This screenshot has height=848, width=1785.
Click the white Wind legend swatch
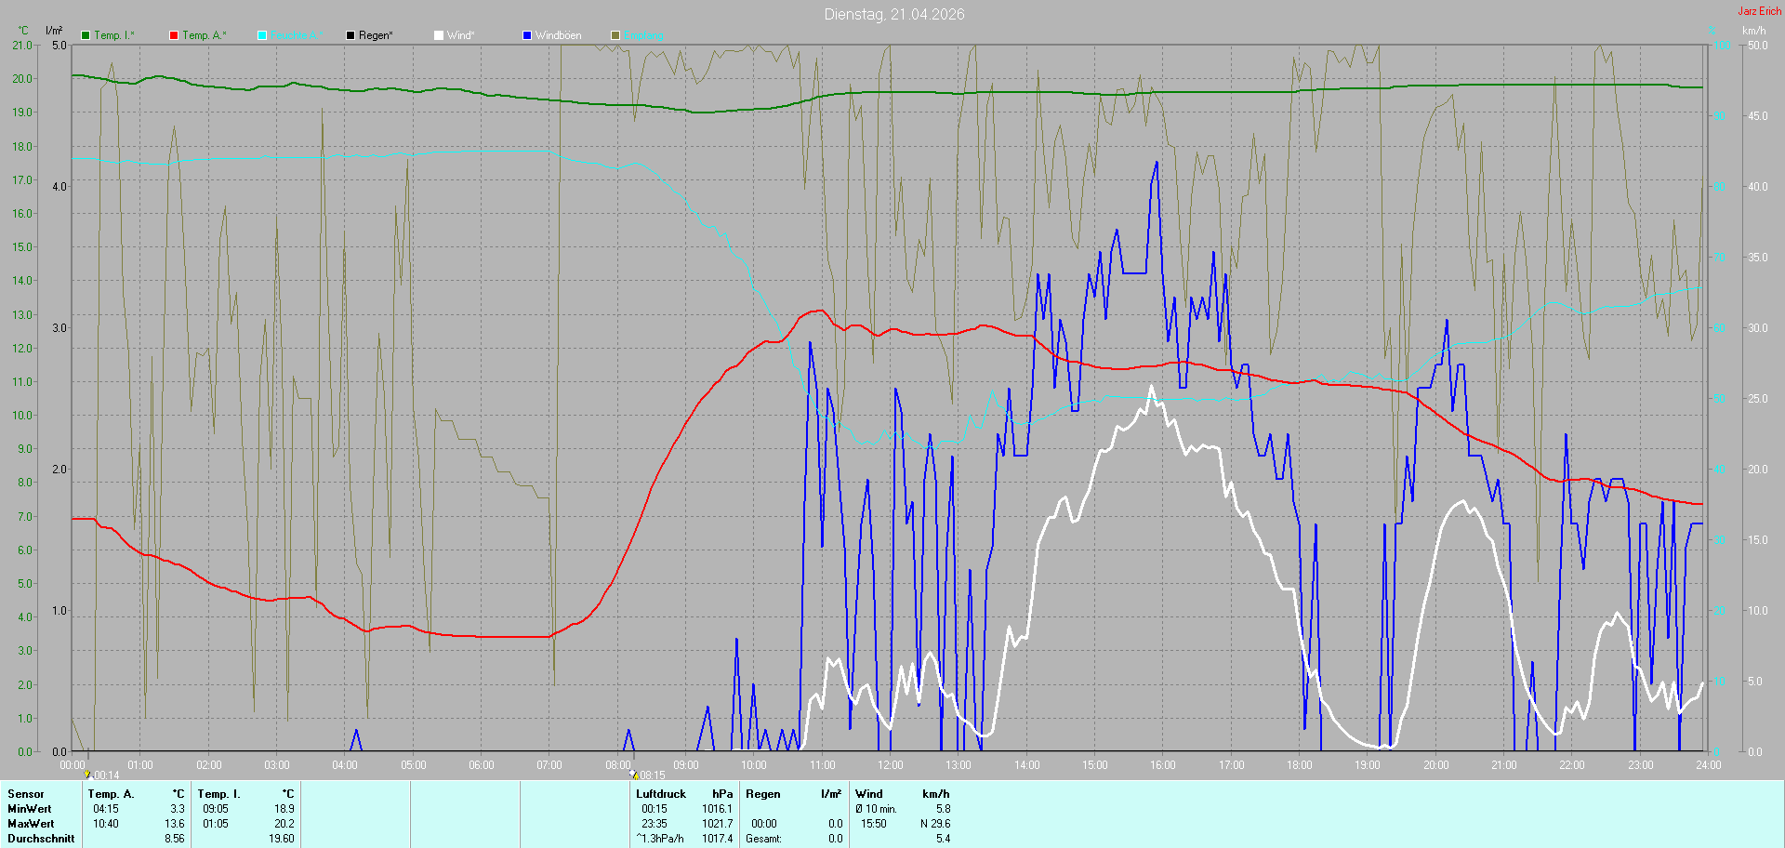tap(439, 35)
